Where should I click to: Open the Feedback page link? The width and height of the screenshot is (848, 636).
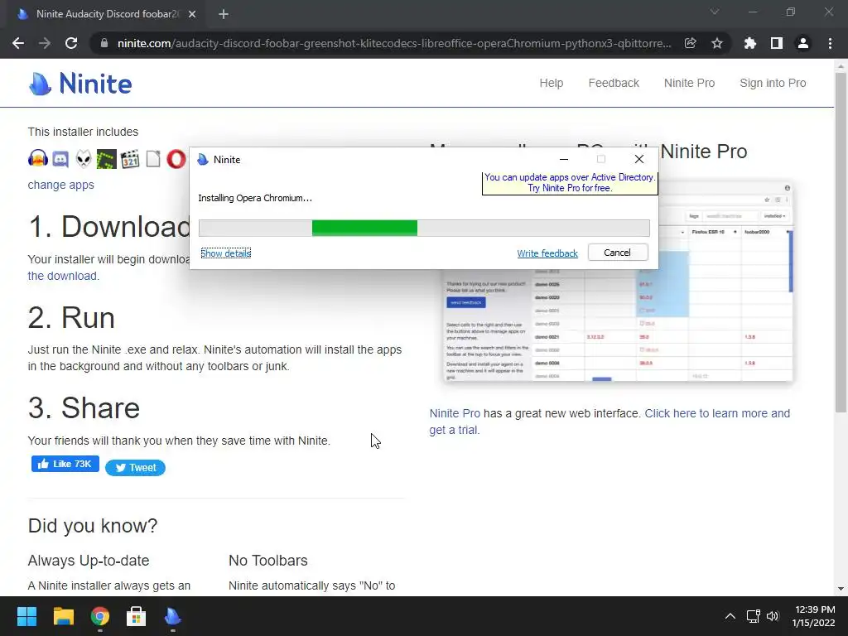[x=614, y=84]
